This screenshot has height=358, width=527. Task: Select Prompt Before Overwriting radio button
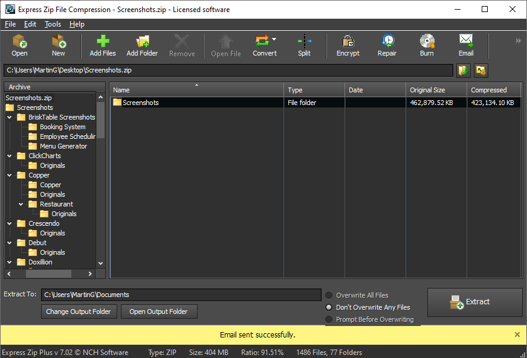329,319
